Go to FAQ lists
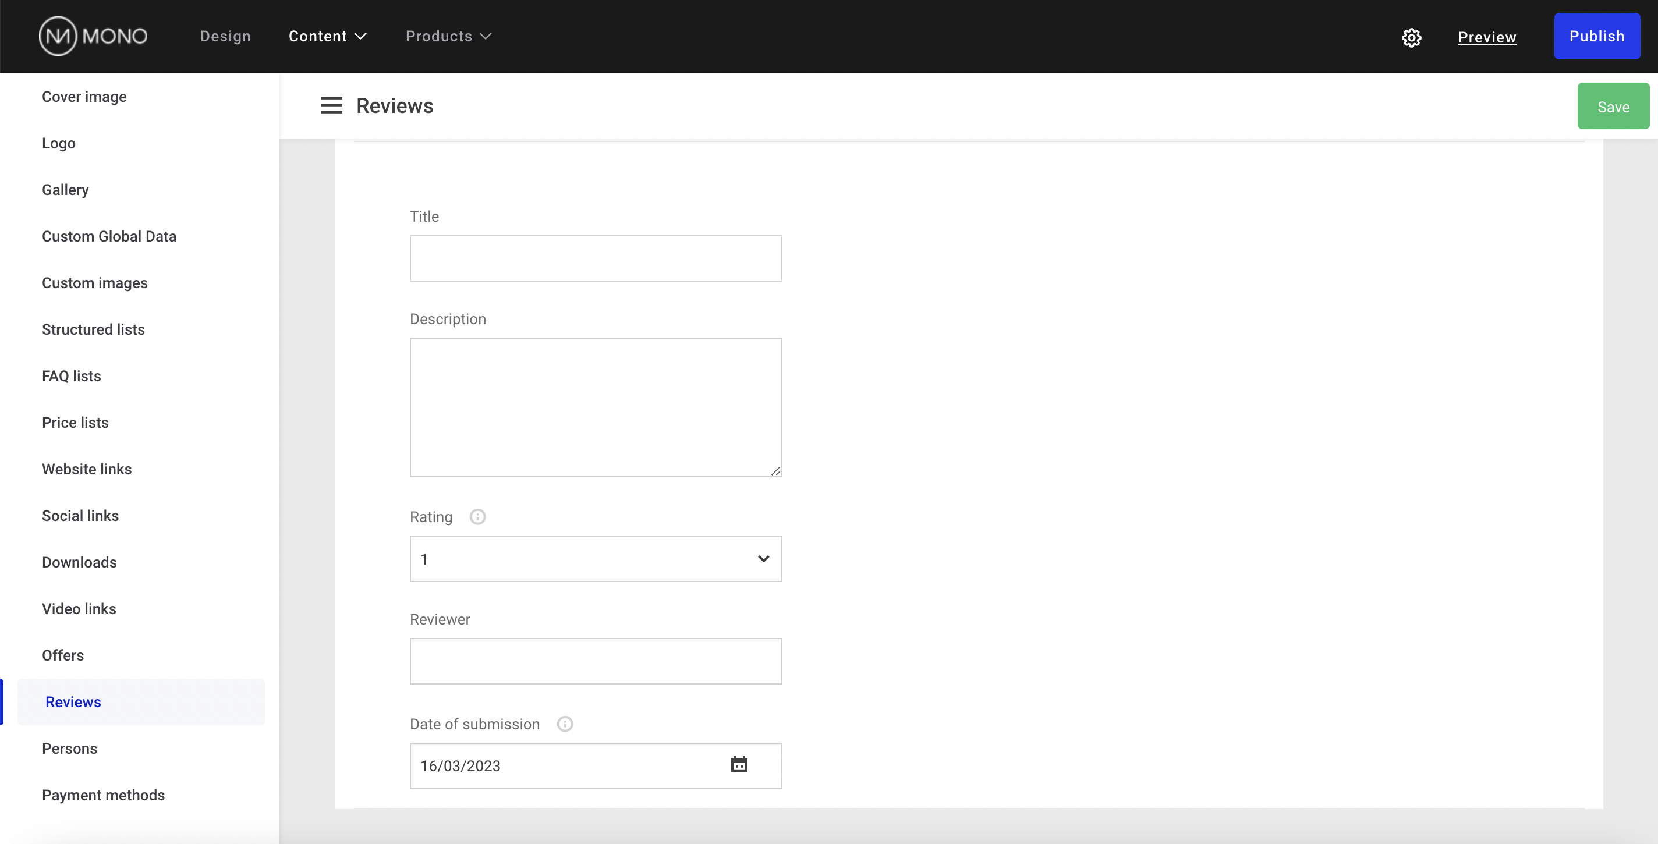The width and height of the screenshot is (1658, 844). pyautogui.click(x=72, y=375)
